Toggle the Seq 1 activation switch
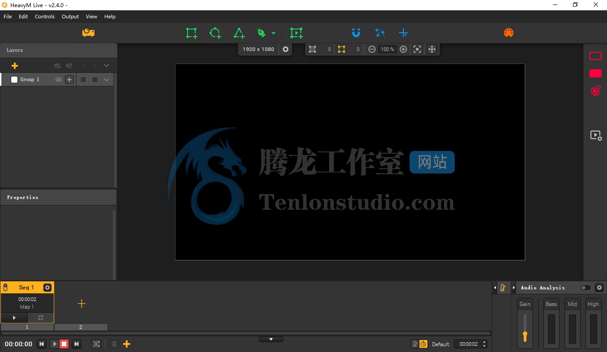Image resolution: width=607 pixels, height=352 pixels. 5,288
